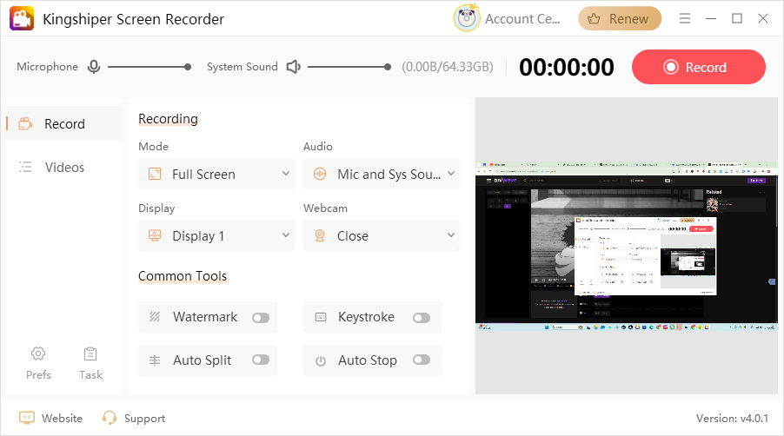Enable the Watermark toggle
The image size is (784, 436).
[261, 318]
